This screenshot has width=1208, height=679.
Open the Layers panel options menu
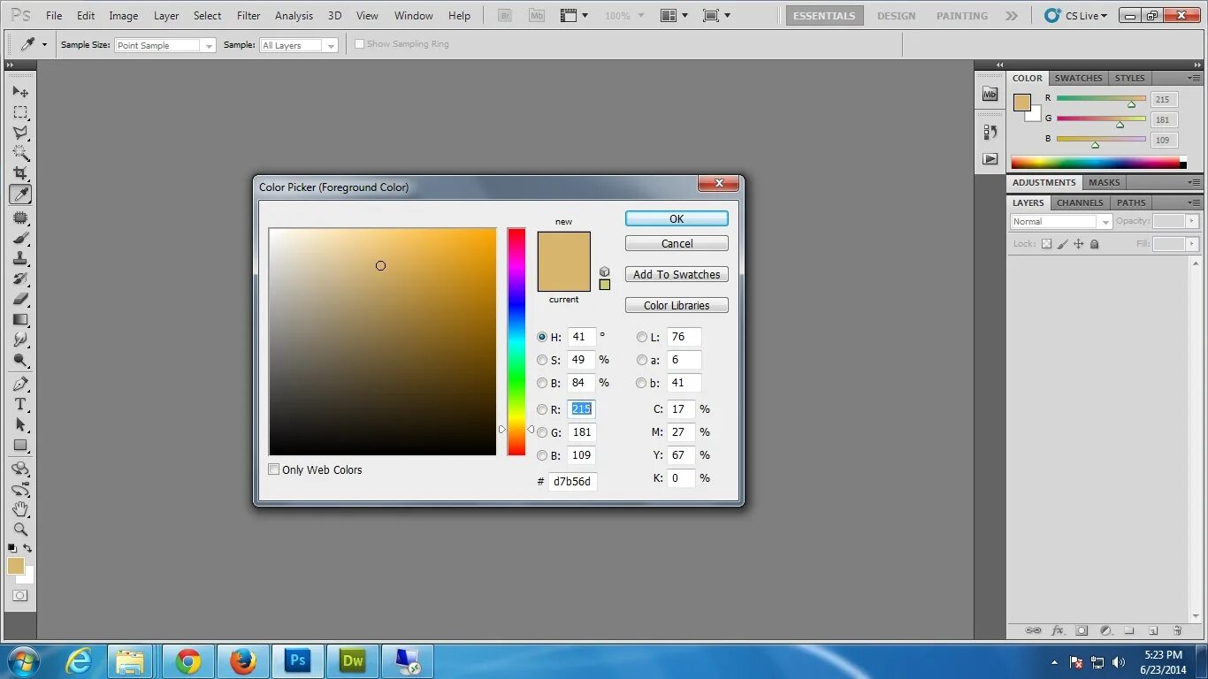[x=1193, y=202]
